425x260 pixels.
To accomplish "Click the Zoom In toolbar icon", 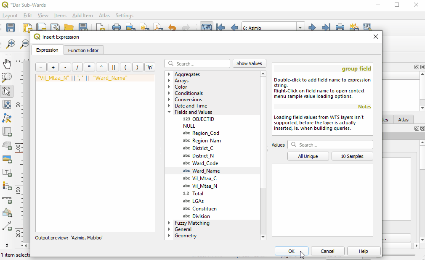I will (x=11, y=44).
